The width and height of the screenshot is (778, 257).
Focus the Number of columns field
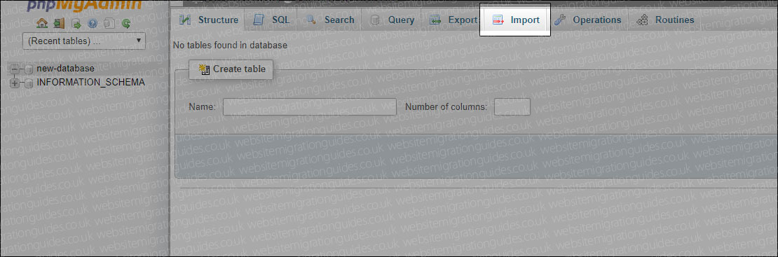[512, 106]
